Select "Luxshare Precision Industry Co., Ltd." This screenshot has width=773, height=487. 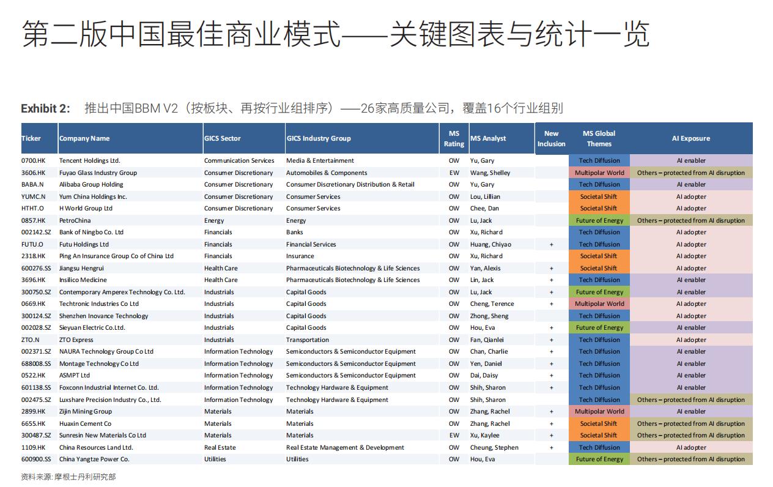pyautogui.click(x=110, y=400)
